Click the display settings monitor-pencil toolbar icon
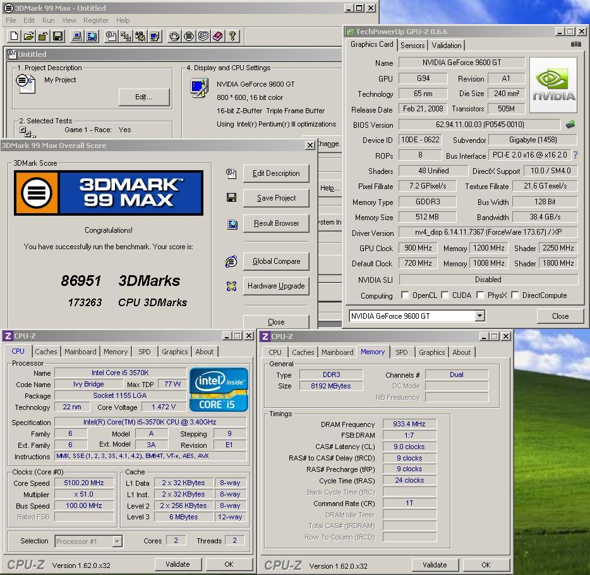The image size is (590, 575). click(155, 36)
